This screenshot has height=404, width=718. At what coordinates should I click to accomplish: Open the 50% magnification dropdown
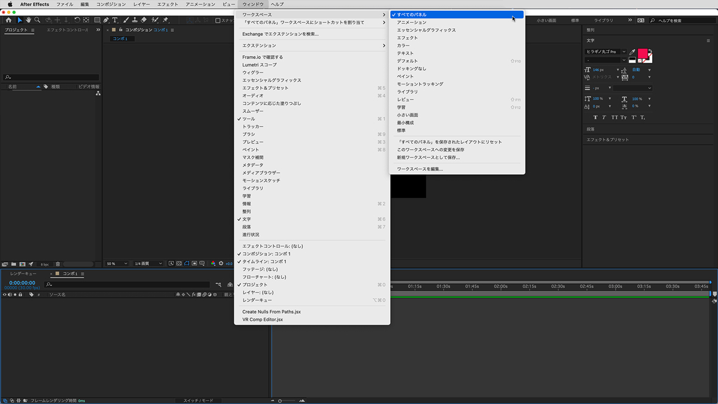tap(117, 263)
